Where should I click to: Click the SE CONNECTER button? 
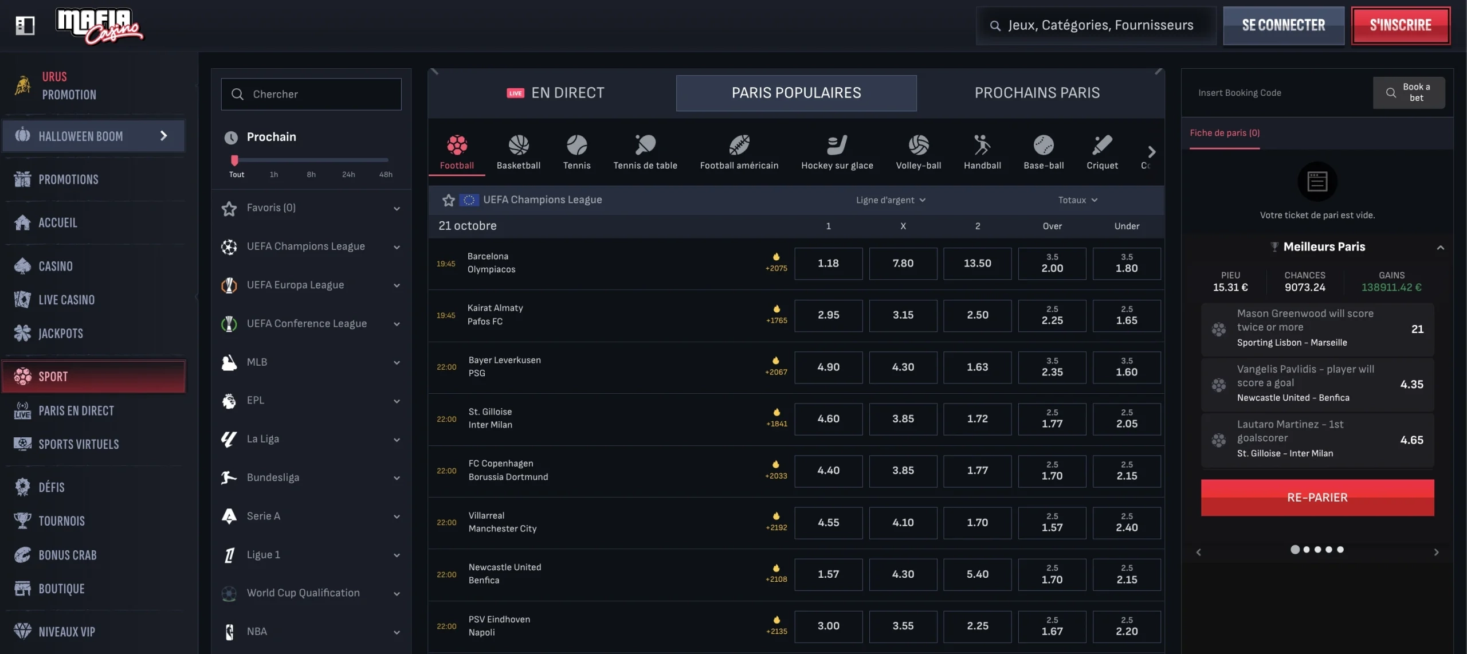pyautogui.click(x=1284, y=25)
